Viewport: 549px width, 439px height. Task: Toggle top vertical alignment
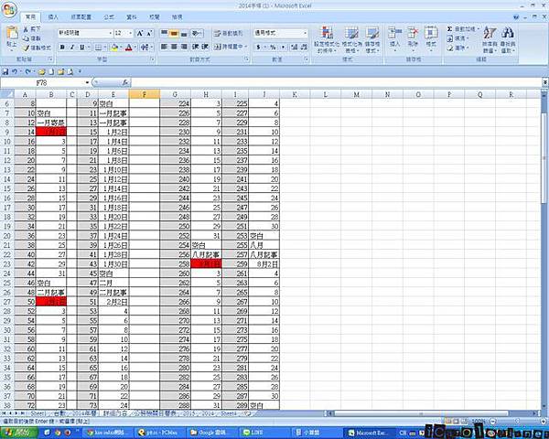[x=164, y=33]
